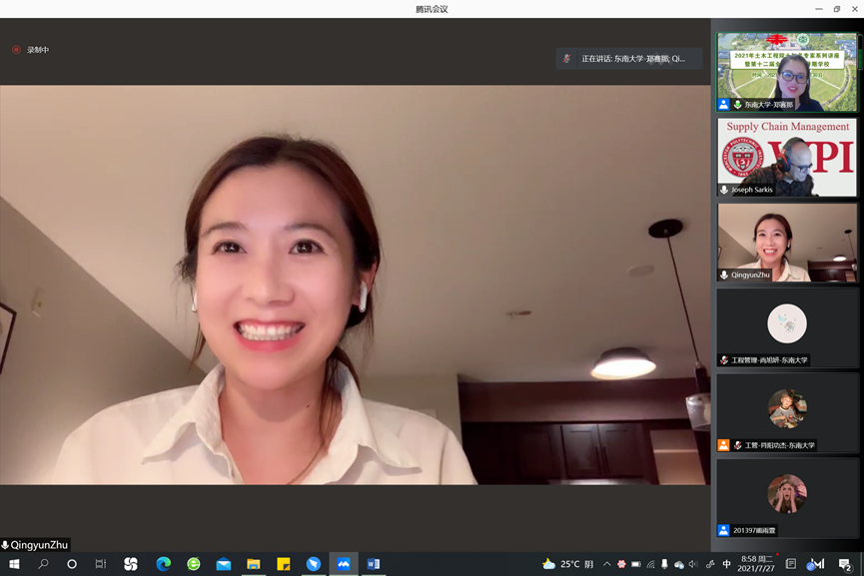Toggle the Chinese input method indicator
Image resolution: width=864 pixels, height=576 pixels.
coord(726,564)
